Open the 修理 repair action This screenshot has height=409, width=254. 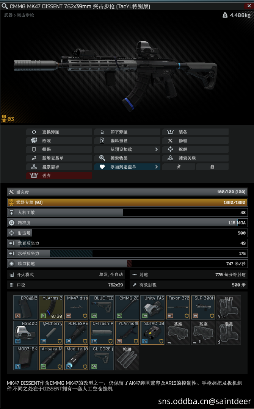tap(195, 141)
